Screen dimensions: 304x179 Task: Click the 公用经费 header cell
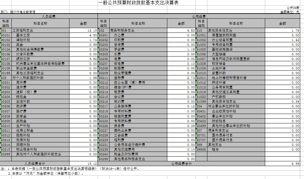coord(199,16)
